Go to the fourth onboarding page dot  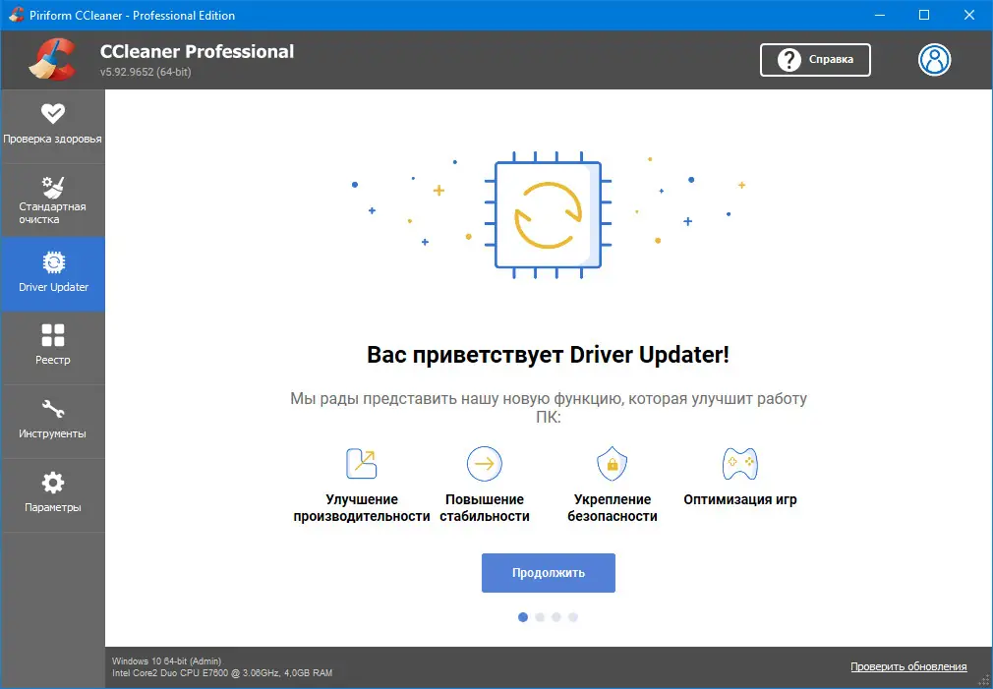[573, 617]
